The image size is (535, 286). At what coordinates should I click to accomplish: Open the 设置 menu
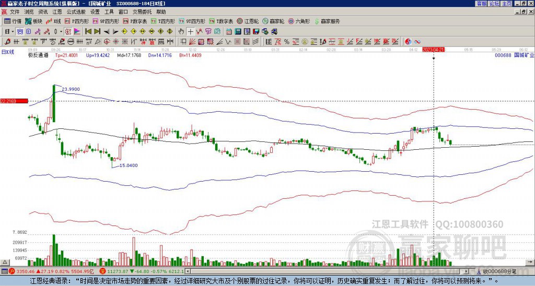point(95,12)
